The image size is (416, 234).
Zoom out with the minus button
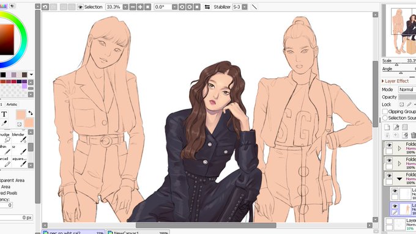[133, 7]
